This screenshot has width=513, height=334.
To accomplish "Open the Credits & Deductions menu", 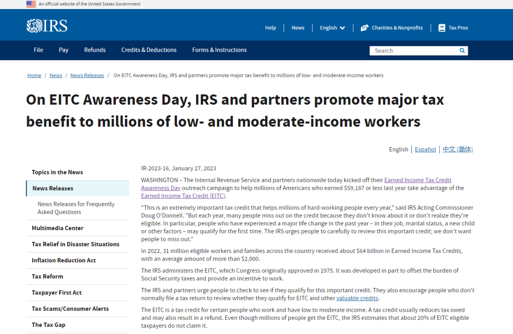I will point(149,50).
